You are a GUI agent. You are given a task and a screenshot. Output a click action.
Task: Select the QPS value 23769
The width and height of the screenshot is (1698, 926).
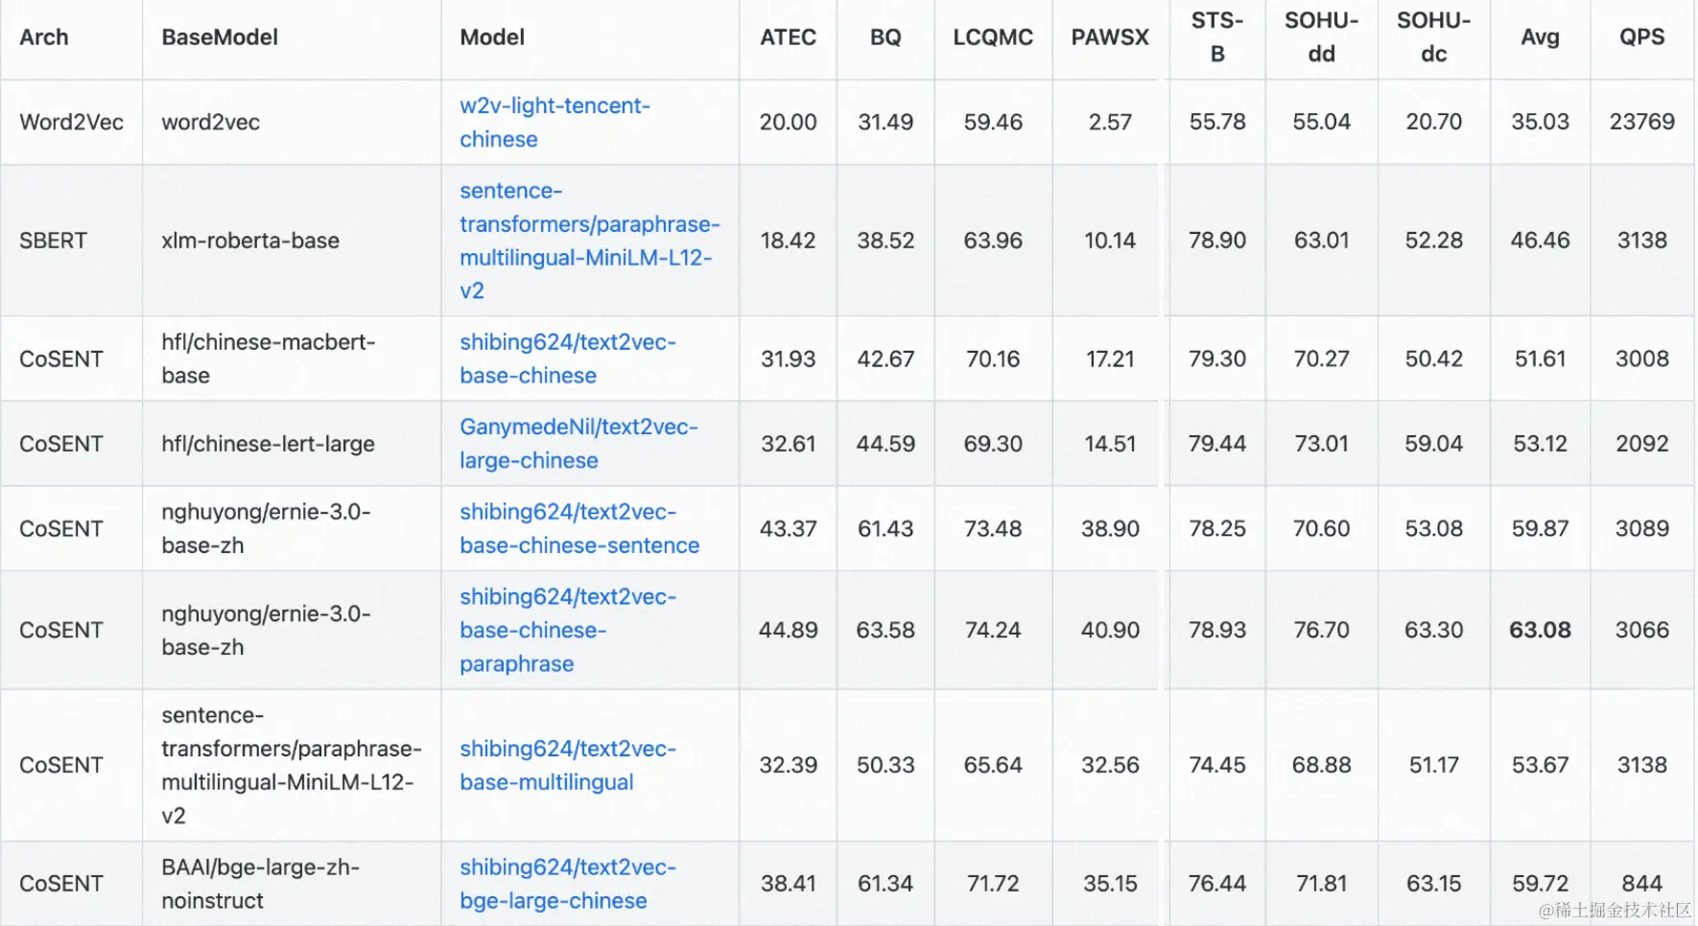pyautogui.click(x=1642, y=123)
